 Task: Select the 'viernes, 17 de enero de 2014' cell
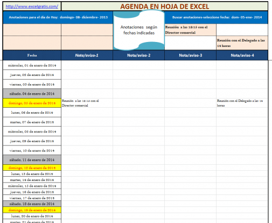(32, 198)
